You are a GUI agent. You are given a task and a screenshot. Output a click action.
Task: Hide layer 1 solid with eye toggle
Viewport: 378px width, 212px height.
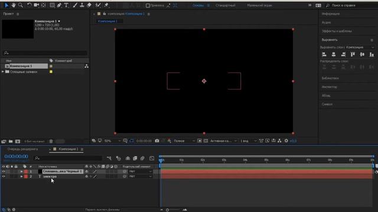pos(4,171)
